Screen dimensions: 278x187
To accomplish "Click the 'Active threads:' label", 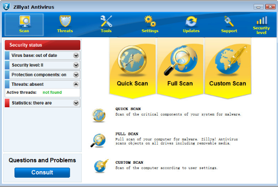I will point(21,92).
